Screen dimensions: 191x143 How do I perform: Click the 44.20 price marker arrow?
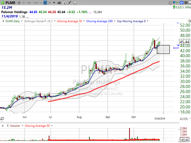pos(178,45)
